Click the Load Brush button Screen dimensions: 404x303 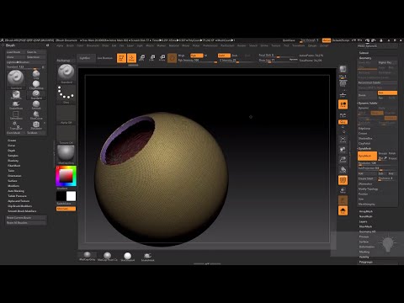tap(16, 52)
